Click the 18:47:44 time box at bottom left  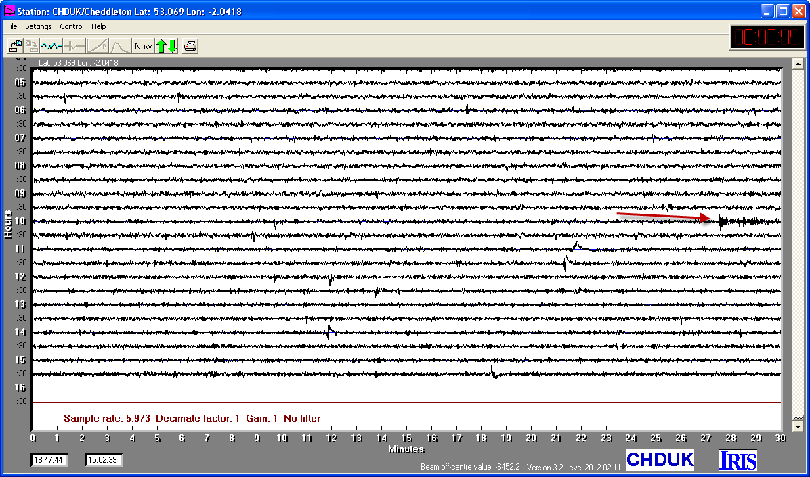48,460
